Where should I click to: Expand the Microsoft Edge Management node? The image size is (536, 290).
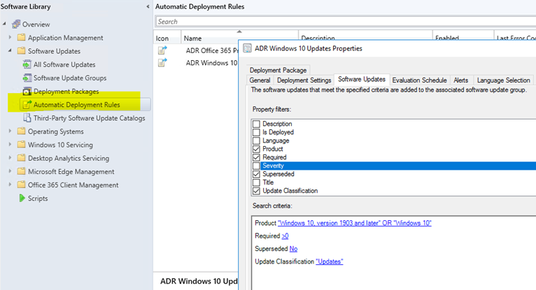point(10,171)
